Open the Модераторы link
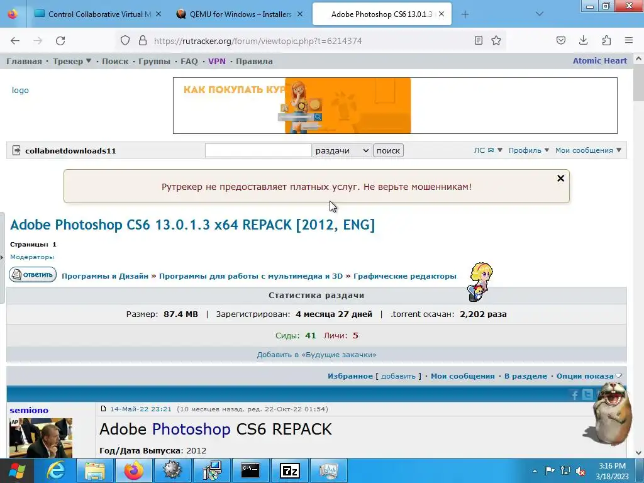644x483 pixels. [32, 257]
